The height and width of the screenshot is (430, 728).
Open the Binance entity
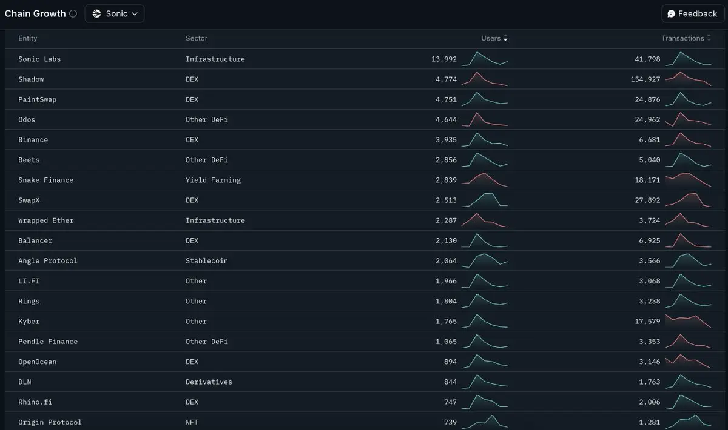tap(33, 140)
